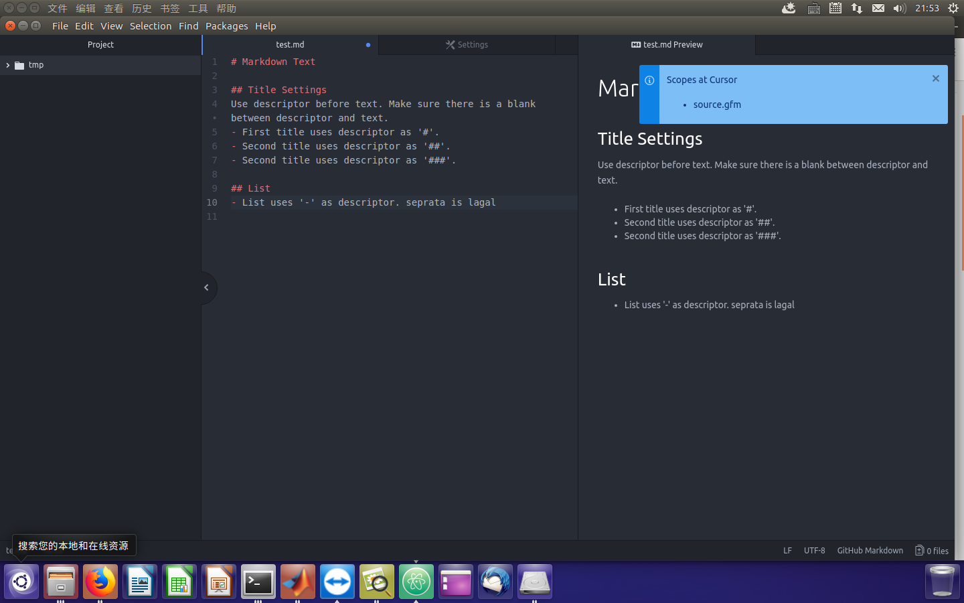
Task: Open the Trash in the dock
Action: (943, 582)
